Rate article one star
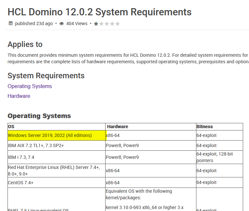This screenshot has height=211, width=249. point(96,24)
